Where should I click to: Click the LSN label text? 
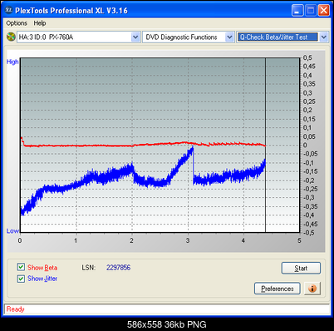[88, 268]
